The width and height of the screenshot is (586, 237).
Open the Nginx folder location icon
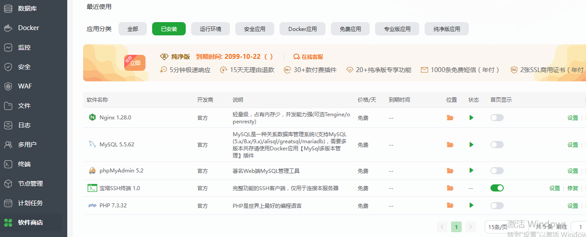(x=450, y=118)
